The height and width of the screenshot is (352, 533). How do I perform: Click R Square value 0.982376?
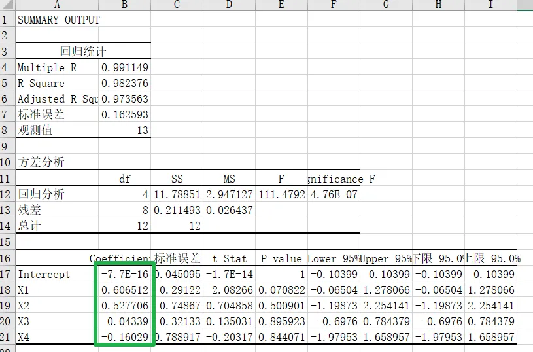tap(124, 83)
